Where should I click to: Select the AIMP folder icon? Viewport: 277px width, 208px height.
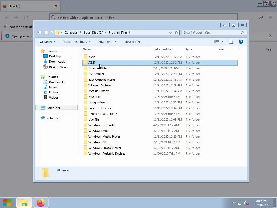click(85, 63)
